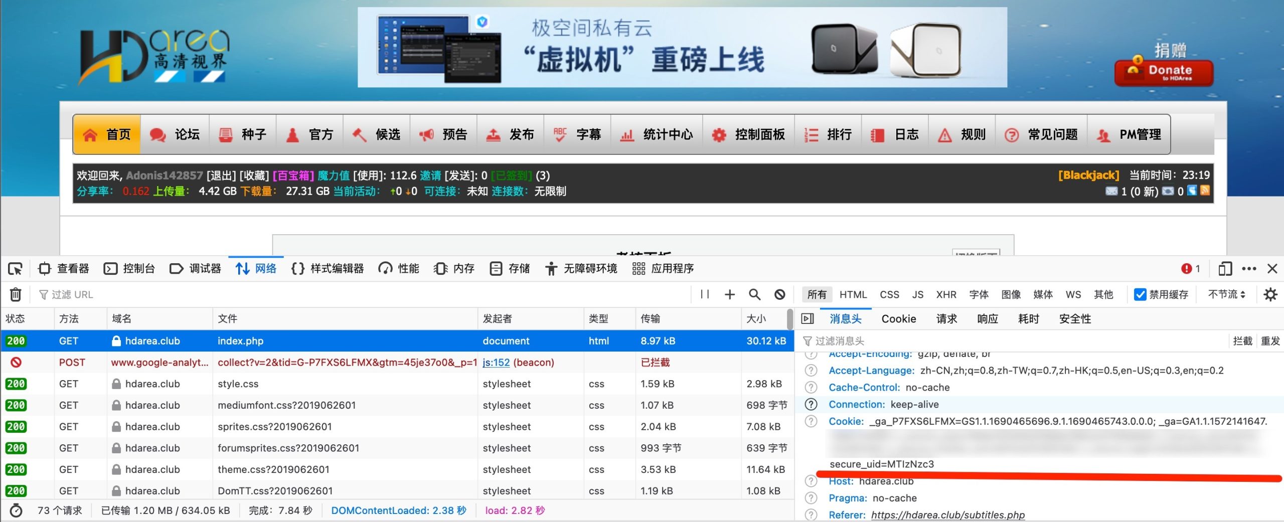Filter requests by 图像 images
The height and width of the screenshot is (522, 1284).
[x=1011, y=294]
